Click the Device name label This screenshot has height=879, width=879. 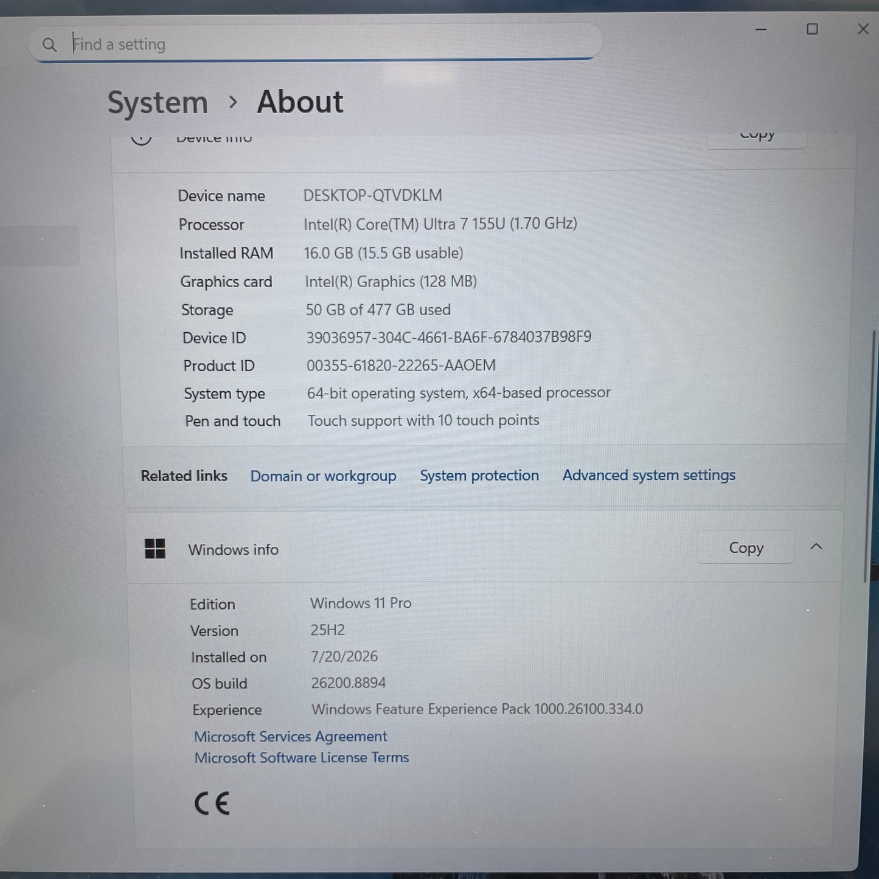(221, 196)
